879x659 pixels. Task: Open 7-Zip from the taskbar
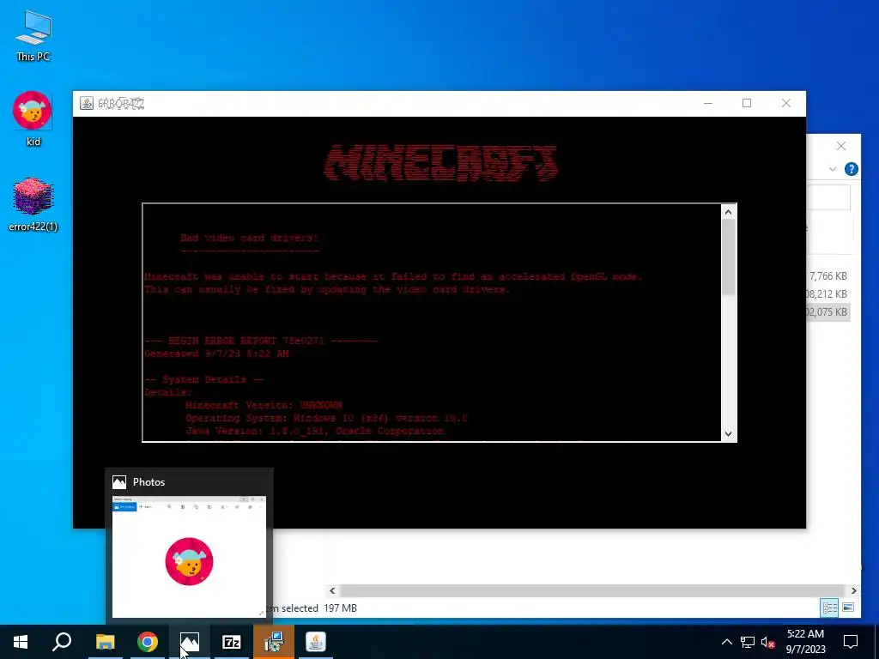tap(232, 642)
